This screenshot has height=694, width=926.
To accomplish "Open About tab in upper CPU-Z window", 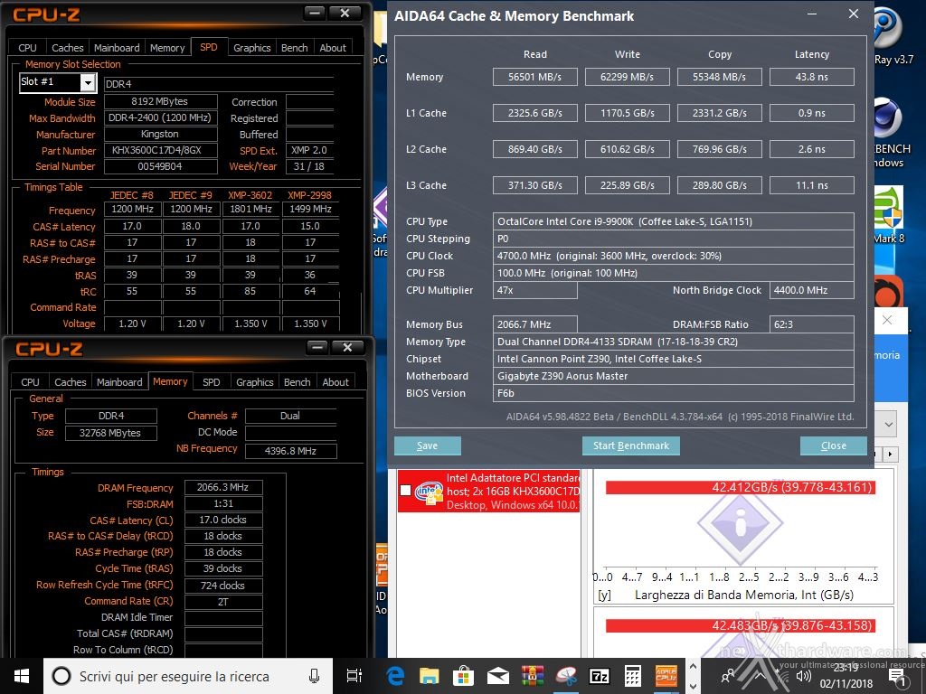I will pyautogui.click(x=333, y=48).
